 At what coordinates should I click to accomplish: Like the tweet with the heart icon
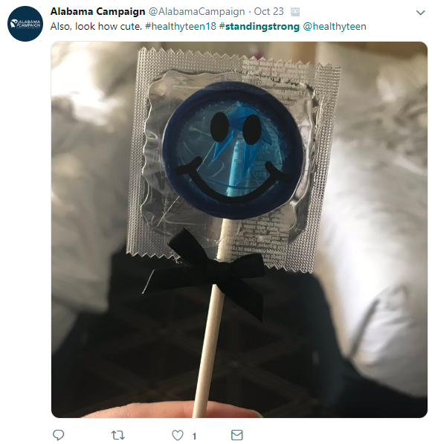coord(178,435)
